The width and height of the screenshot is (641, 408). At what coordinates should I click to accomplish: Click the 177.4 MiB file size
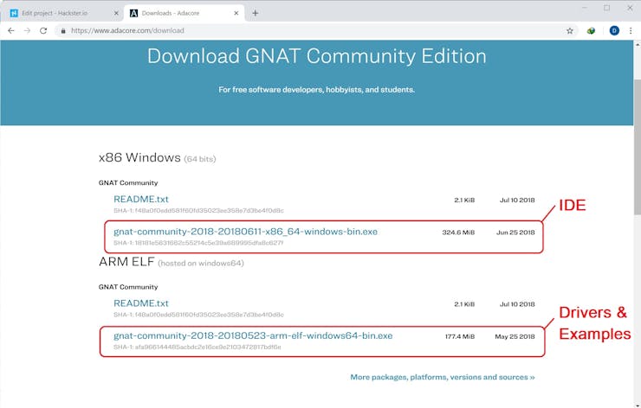coord(460,336)
